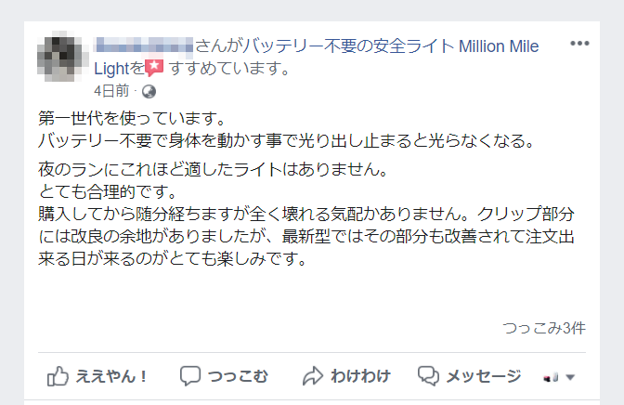Click the thumbs-up icon on the post
Viewport: 624px width, 405px height.
point(58,375)
